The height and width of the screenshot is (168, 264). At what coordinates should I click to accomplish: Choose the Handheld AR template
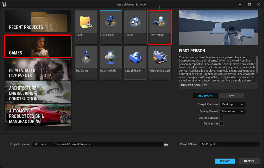tap(111, 63)
